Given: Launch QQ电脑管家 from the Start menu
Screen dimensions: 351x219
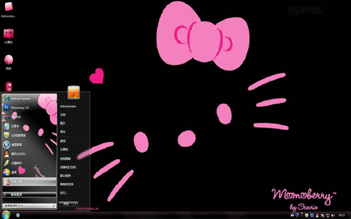Looking at the screenshot, I should (29, 135).
